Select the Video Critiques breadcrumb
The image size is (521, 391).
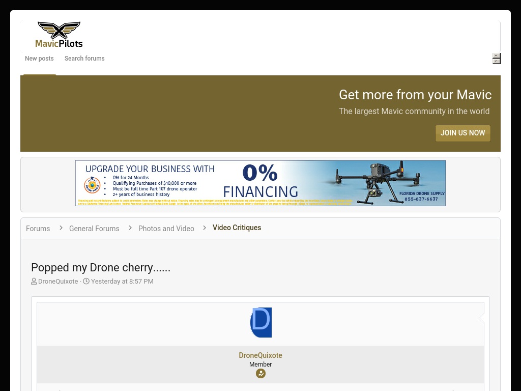(237, 228)
